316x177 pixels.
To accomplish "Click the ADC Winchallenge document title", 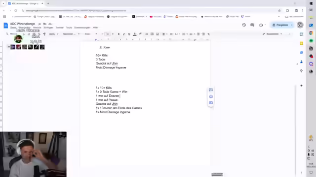I will (x=23, y=24).
